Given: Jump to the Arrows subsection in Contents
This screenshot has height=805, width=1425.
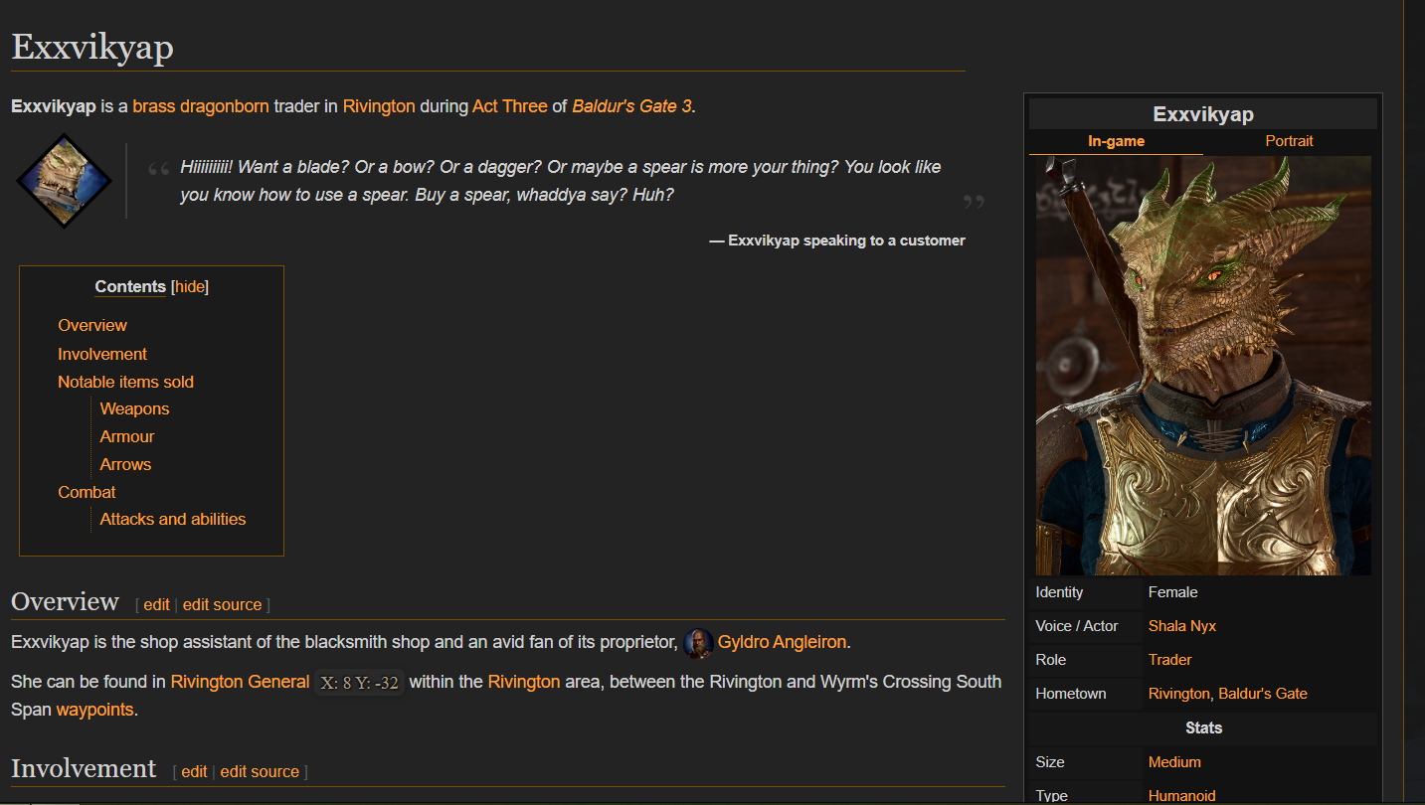Looking at the screenshot, I should [x=125, y=464].
